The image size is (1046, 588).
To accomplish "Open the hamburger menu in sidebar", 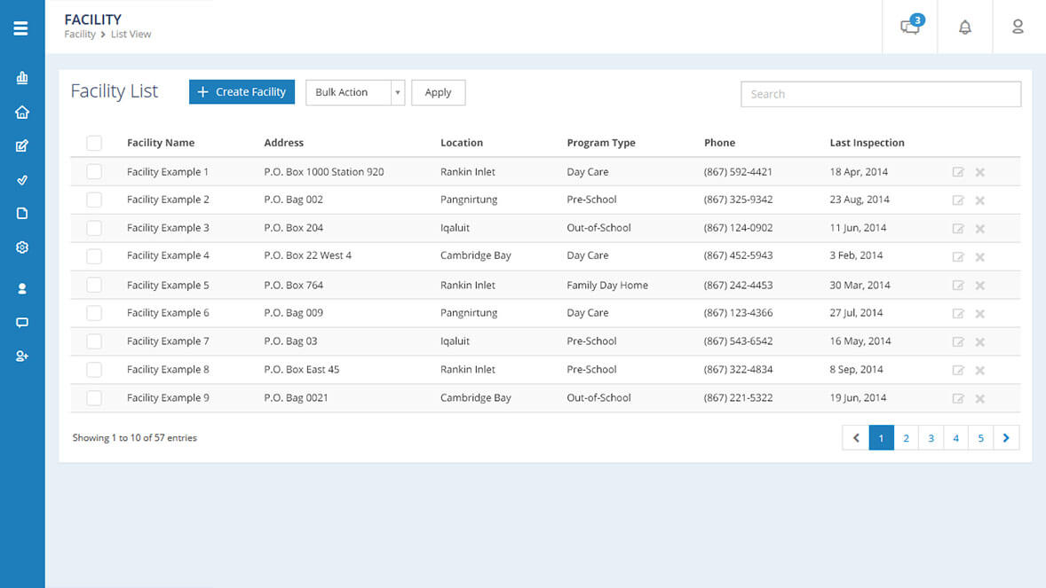I will [x=21, y=28].
